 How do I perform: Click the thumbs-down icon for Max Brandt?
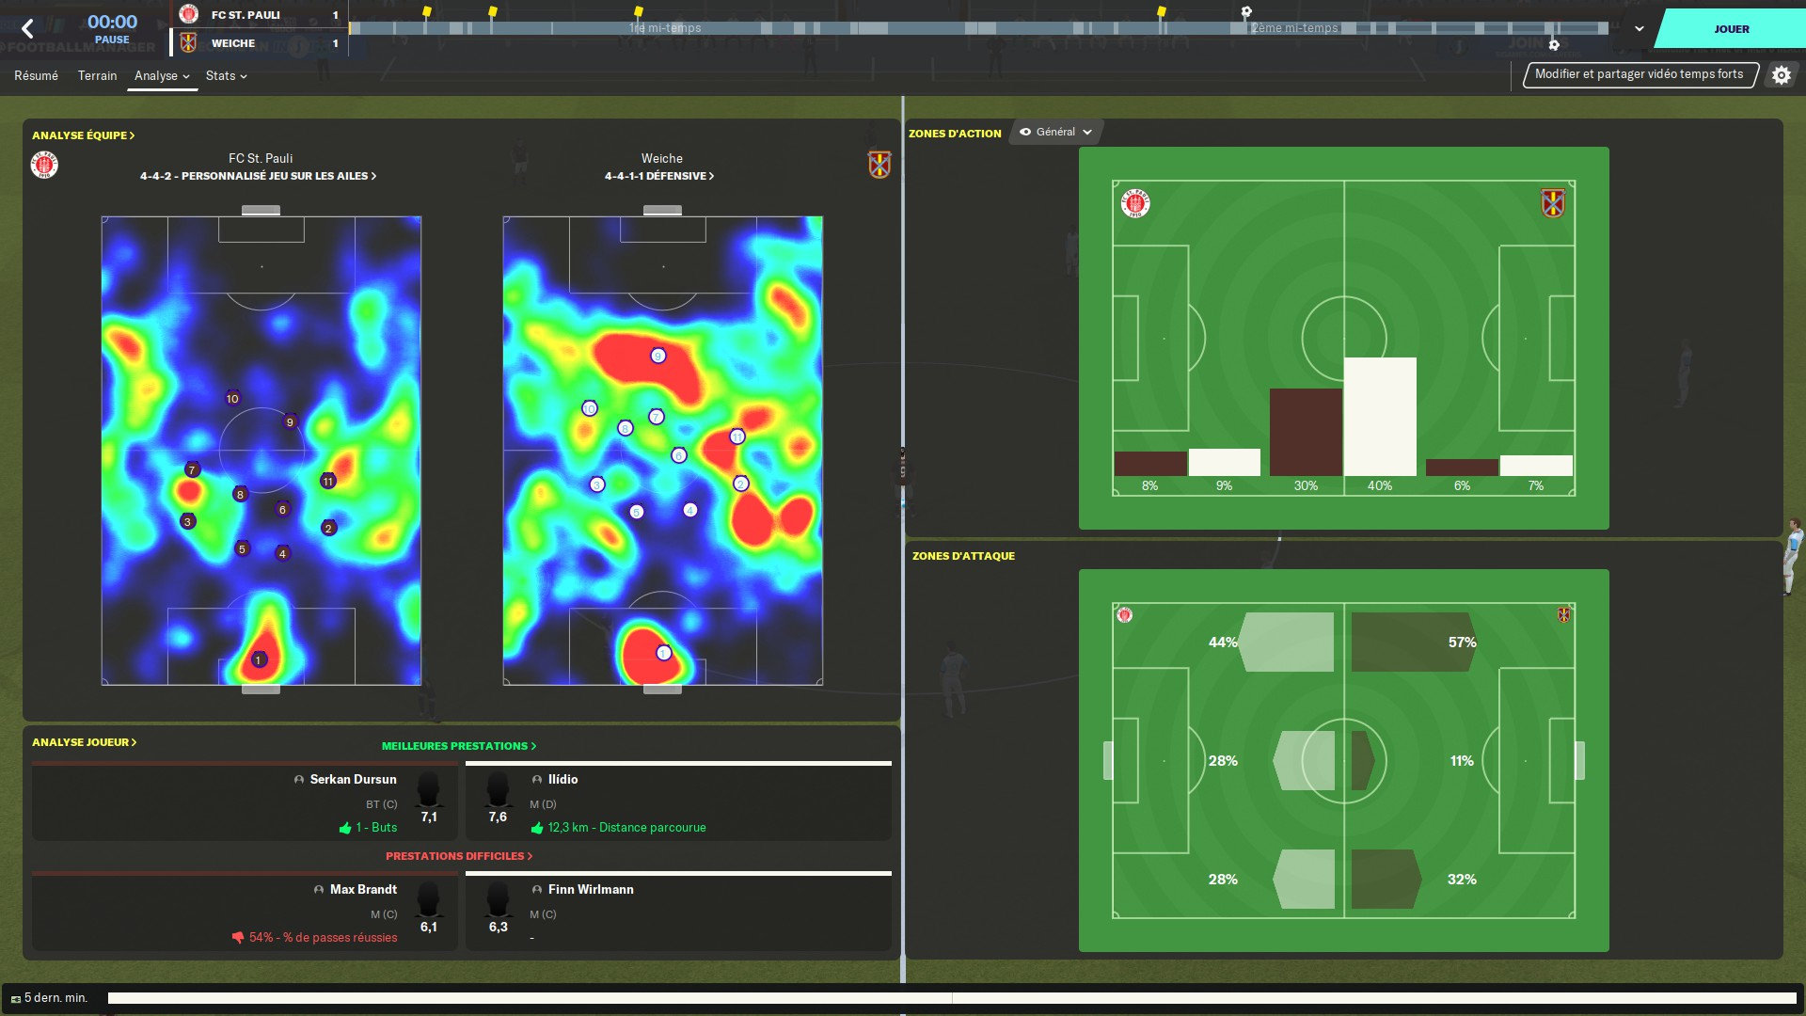pyautogui.click(x=238, y=937)
